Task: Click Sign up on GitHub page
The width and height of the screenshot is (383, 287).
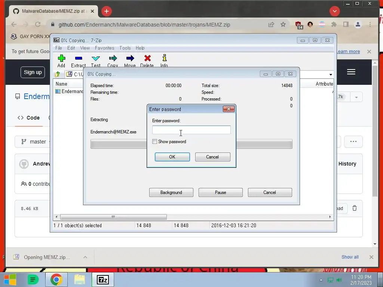Action: [33, 72]
